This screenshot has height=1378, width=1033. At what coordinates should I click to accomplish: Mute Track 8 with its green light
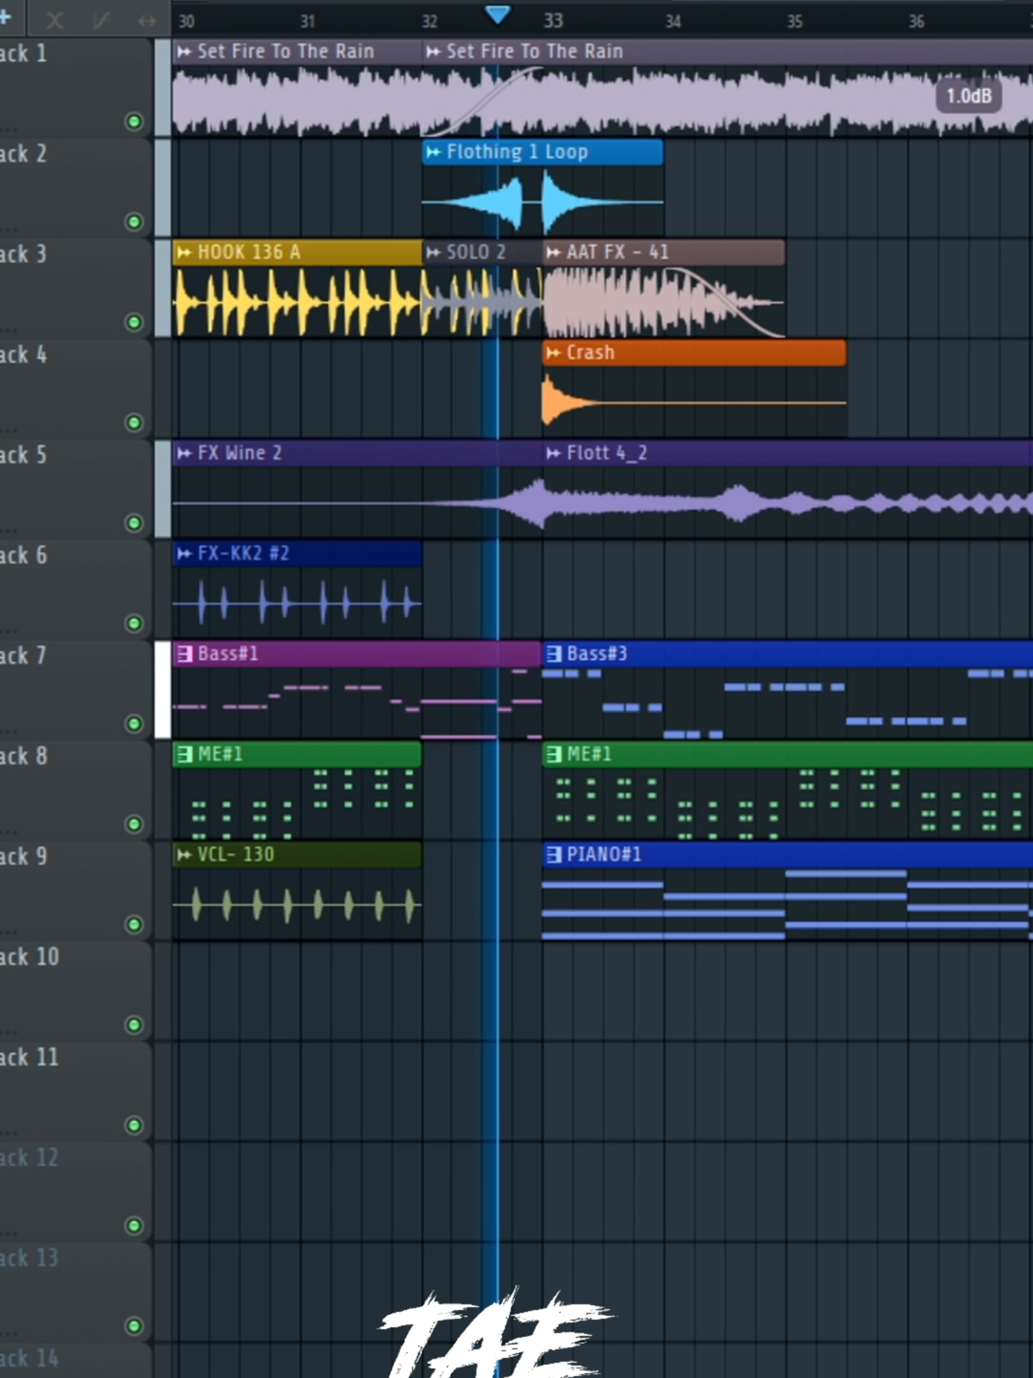(134, 824)
